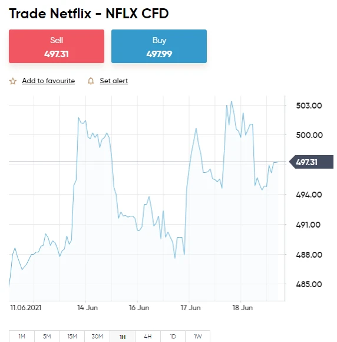337x342 pixels.
Task: Choose the 1D timeframe tab
Action: click(x=173, y=336)
